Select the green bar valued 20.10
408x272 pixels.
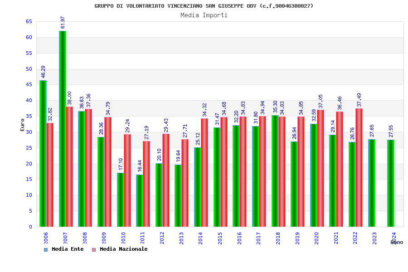159,195
